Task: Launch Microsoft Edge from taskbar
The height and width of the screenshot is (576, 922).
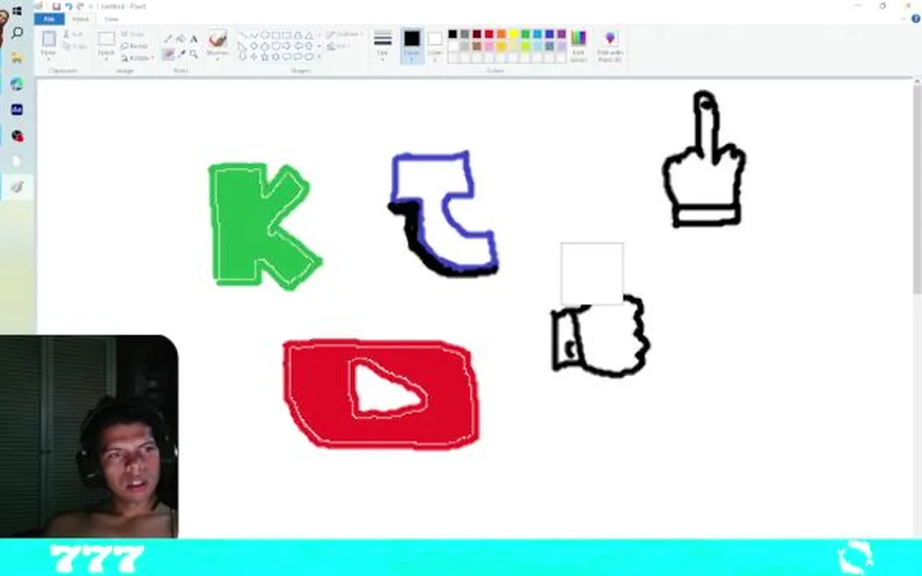Action: pyautogui.click(x=17, y=84)
